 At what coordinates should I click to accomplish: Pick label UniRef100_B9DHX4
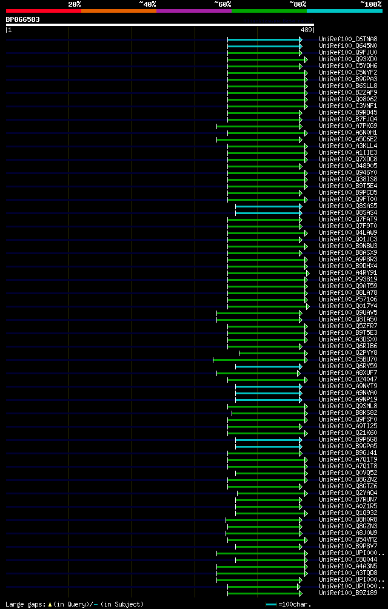347,266
